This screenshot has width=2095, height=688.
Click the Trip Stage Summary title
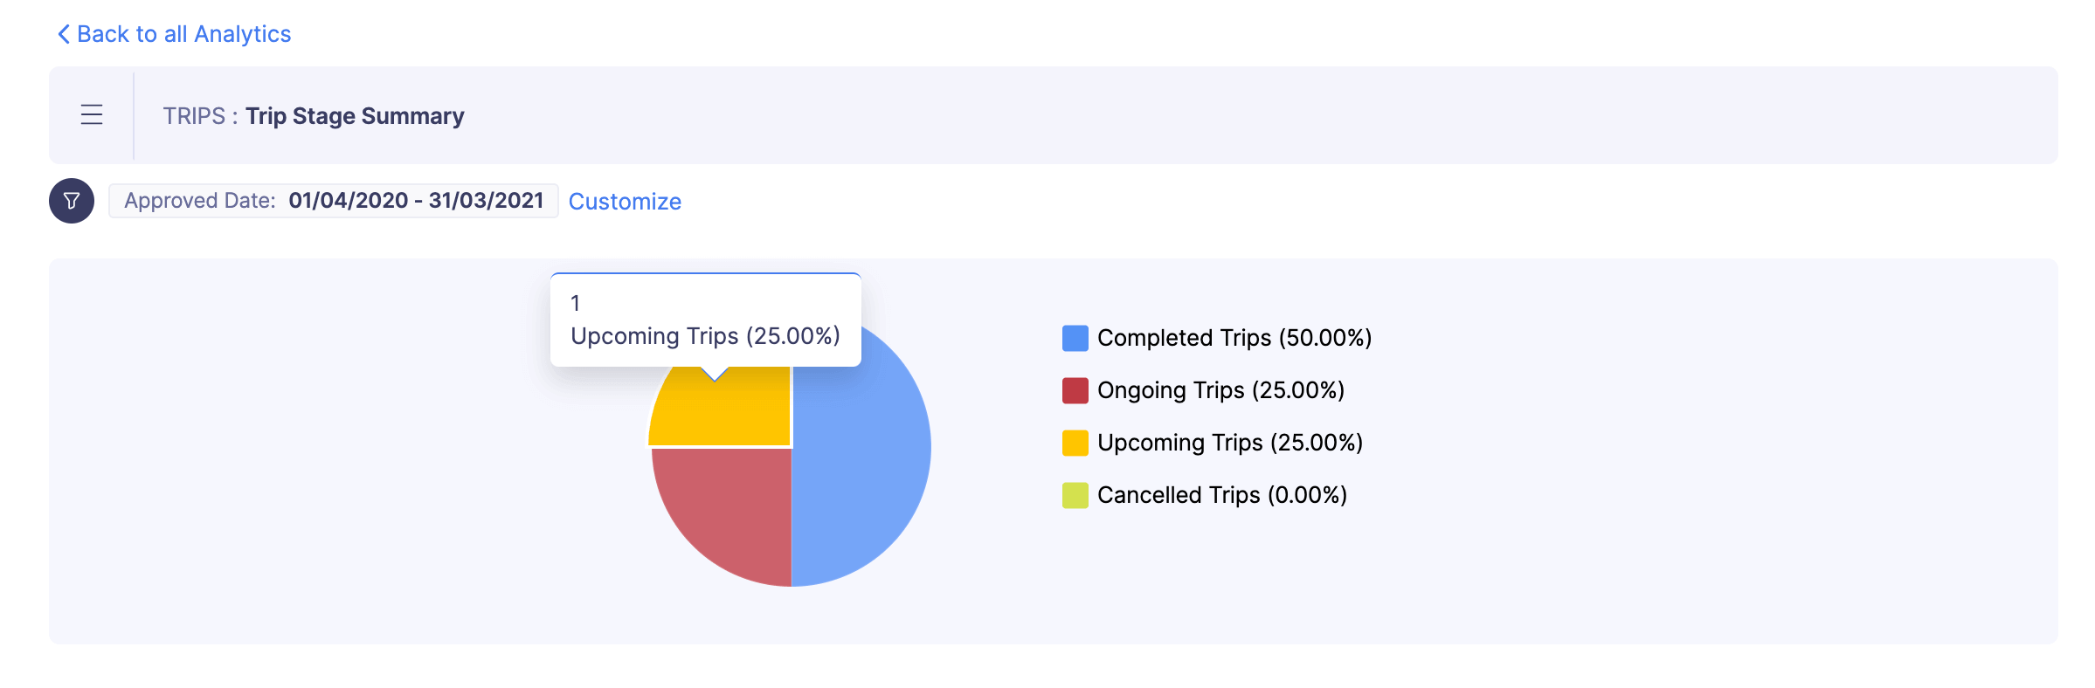[355, 116]
